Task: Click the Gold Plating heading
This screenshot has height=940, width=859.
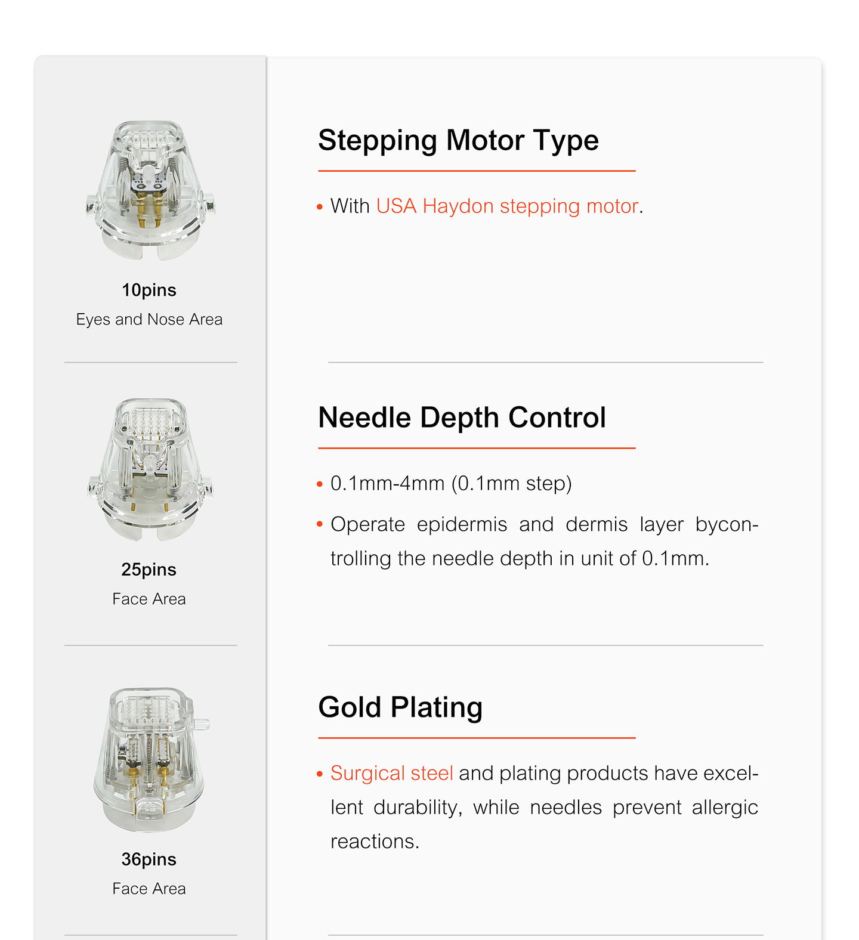Action: [x=400, y=707]
